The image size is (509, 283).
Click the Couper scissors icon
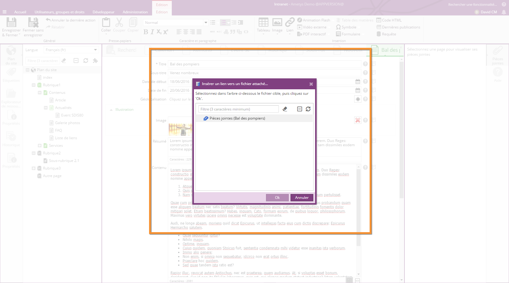click(x=119, y=22)
